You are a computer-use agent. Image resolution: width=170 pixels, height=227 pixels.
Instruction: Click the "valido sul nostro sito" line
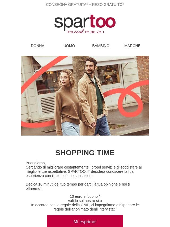pyautogui.click(x=85, y=201)
